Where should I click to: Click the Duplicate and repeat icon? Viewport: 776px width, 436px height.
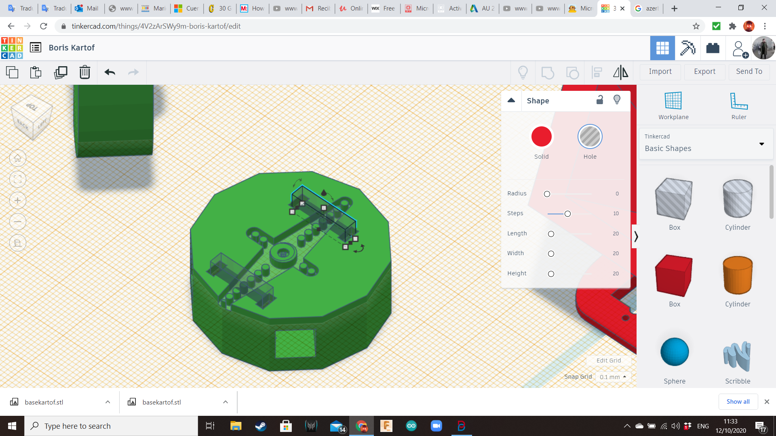[x=61, y=72]
